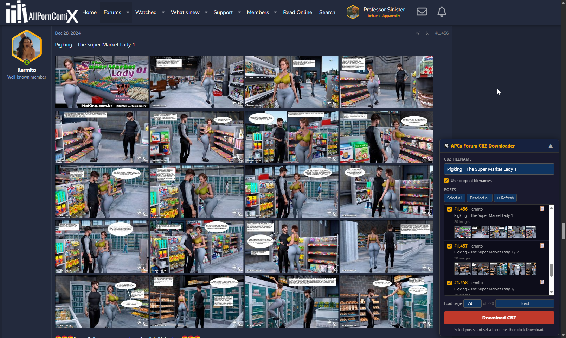566x338 pixels.
Task: Focus the CBZ filename input field
Action: [x=499, y=169]
